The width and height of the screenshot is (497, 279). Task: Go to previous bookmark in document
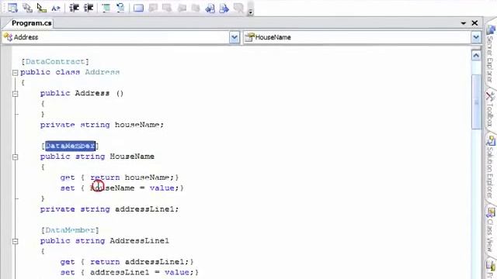(x=210, y=8)
